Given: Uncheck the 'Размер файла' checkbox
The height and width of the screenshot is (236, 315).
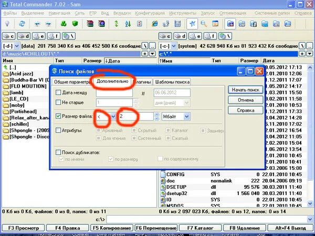Looking at the screenshot, I should [58, 116].
